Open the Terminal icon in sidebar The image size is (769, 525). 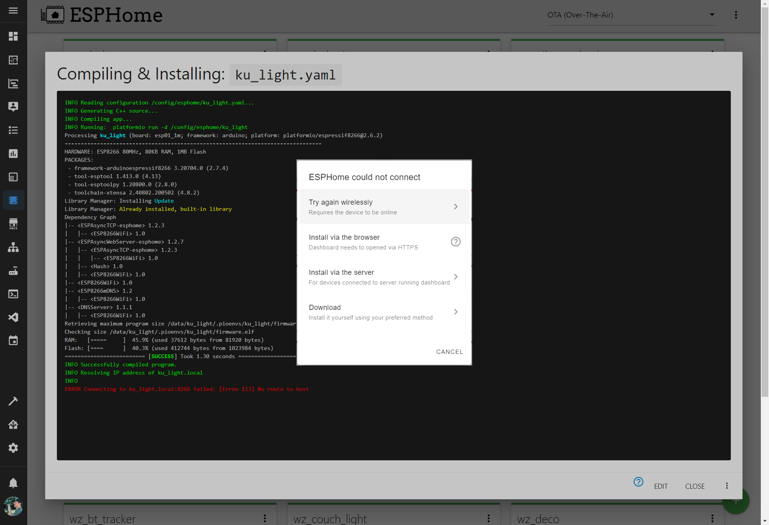click(x=13, y=293)
